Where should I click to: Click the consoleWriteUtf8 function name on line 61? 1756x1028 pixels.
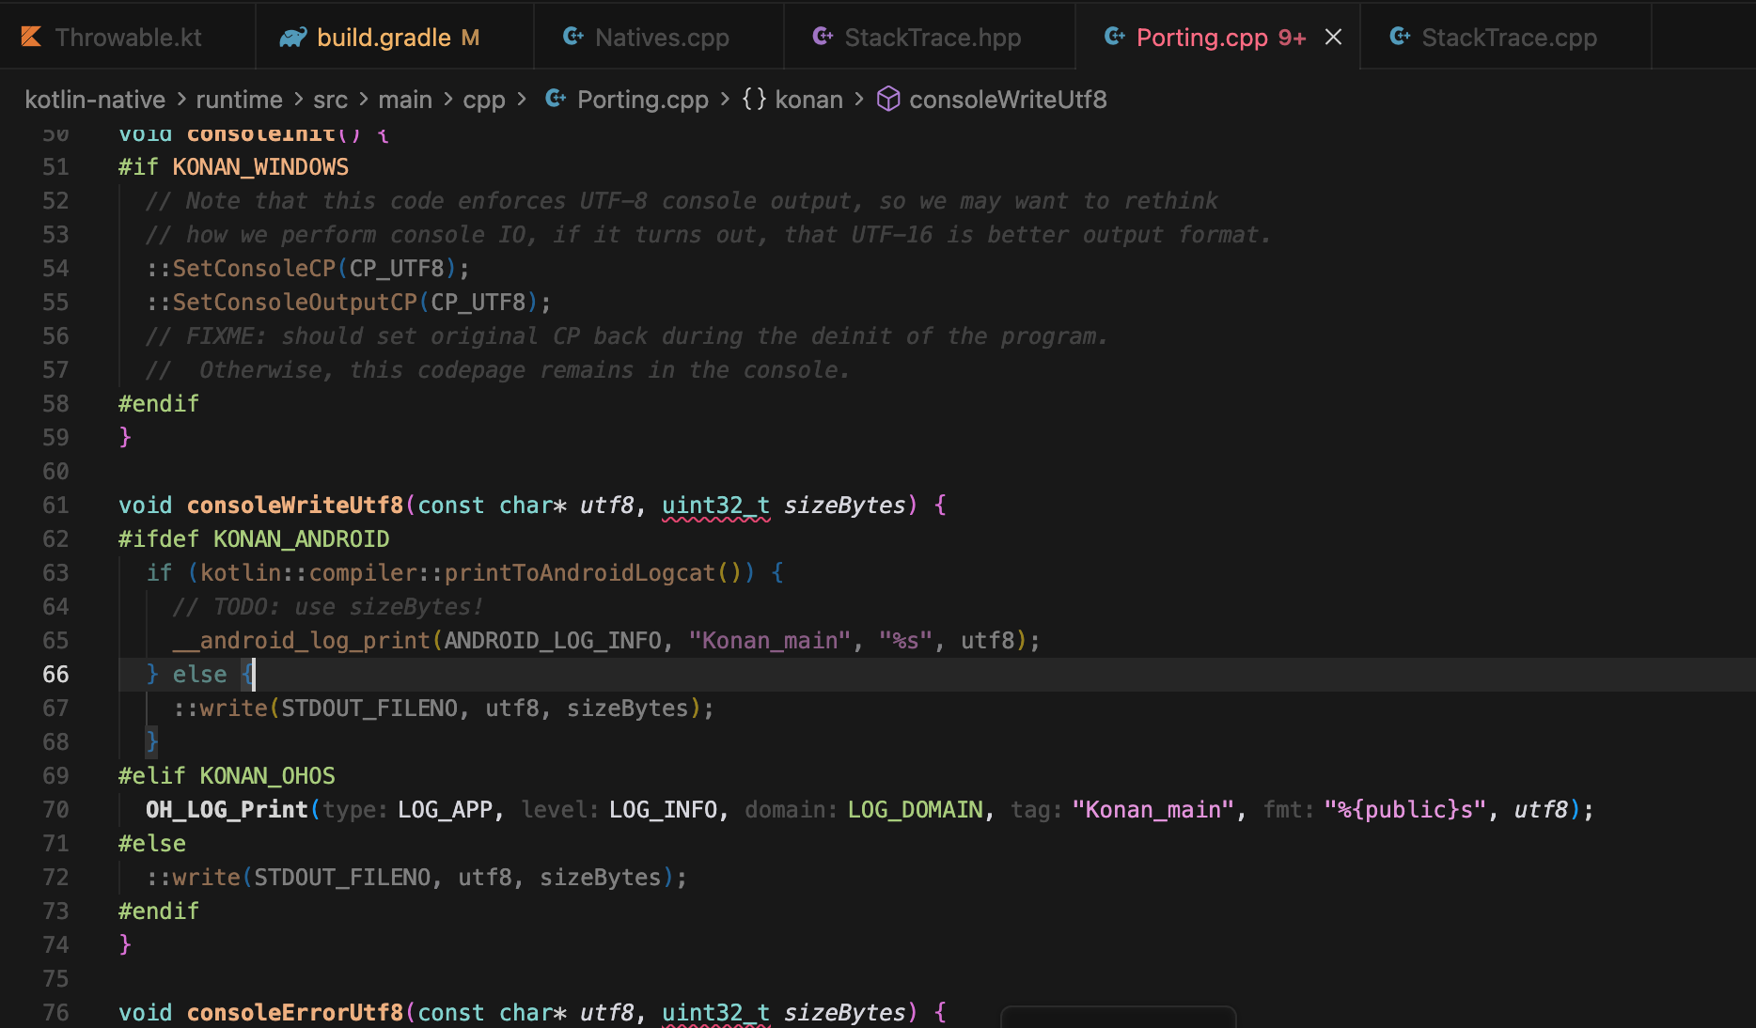tap(294, 506)
